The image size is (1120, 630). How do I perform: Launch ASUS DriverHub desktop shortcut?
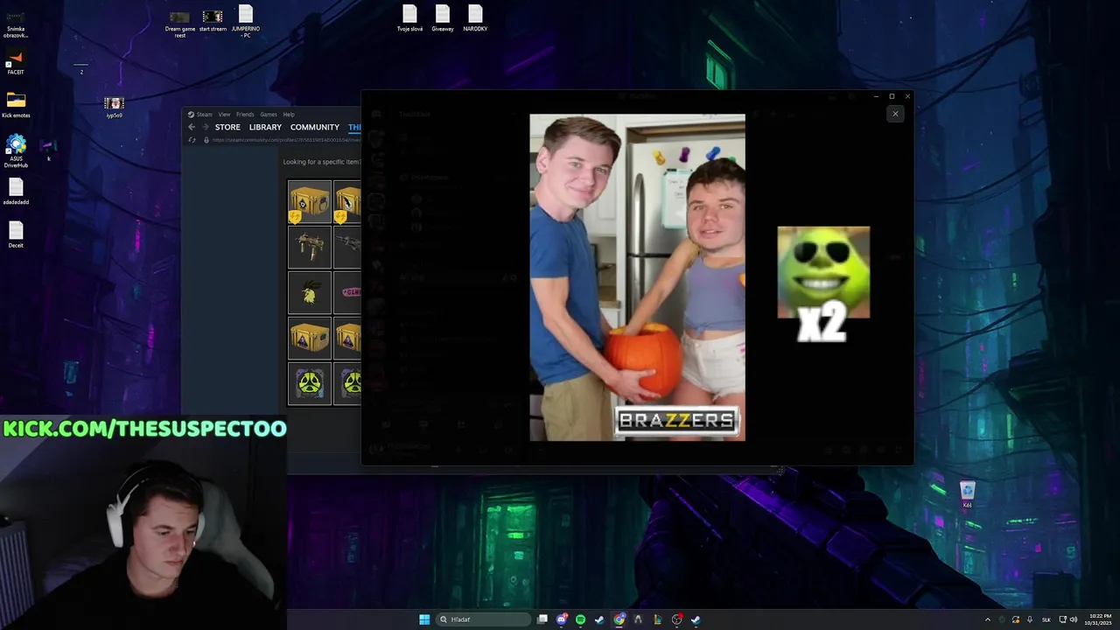(x=16, y=150)
